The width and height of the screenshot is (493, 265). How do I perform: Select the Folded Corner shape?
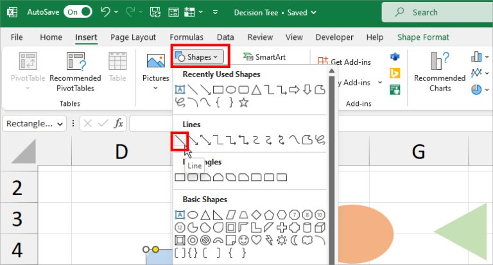(x=231, y=241)
